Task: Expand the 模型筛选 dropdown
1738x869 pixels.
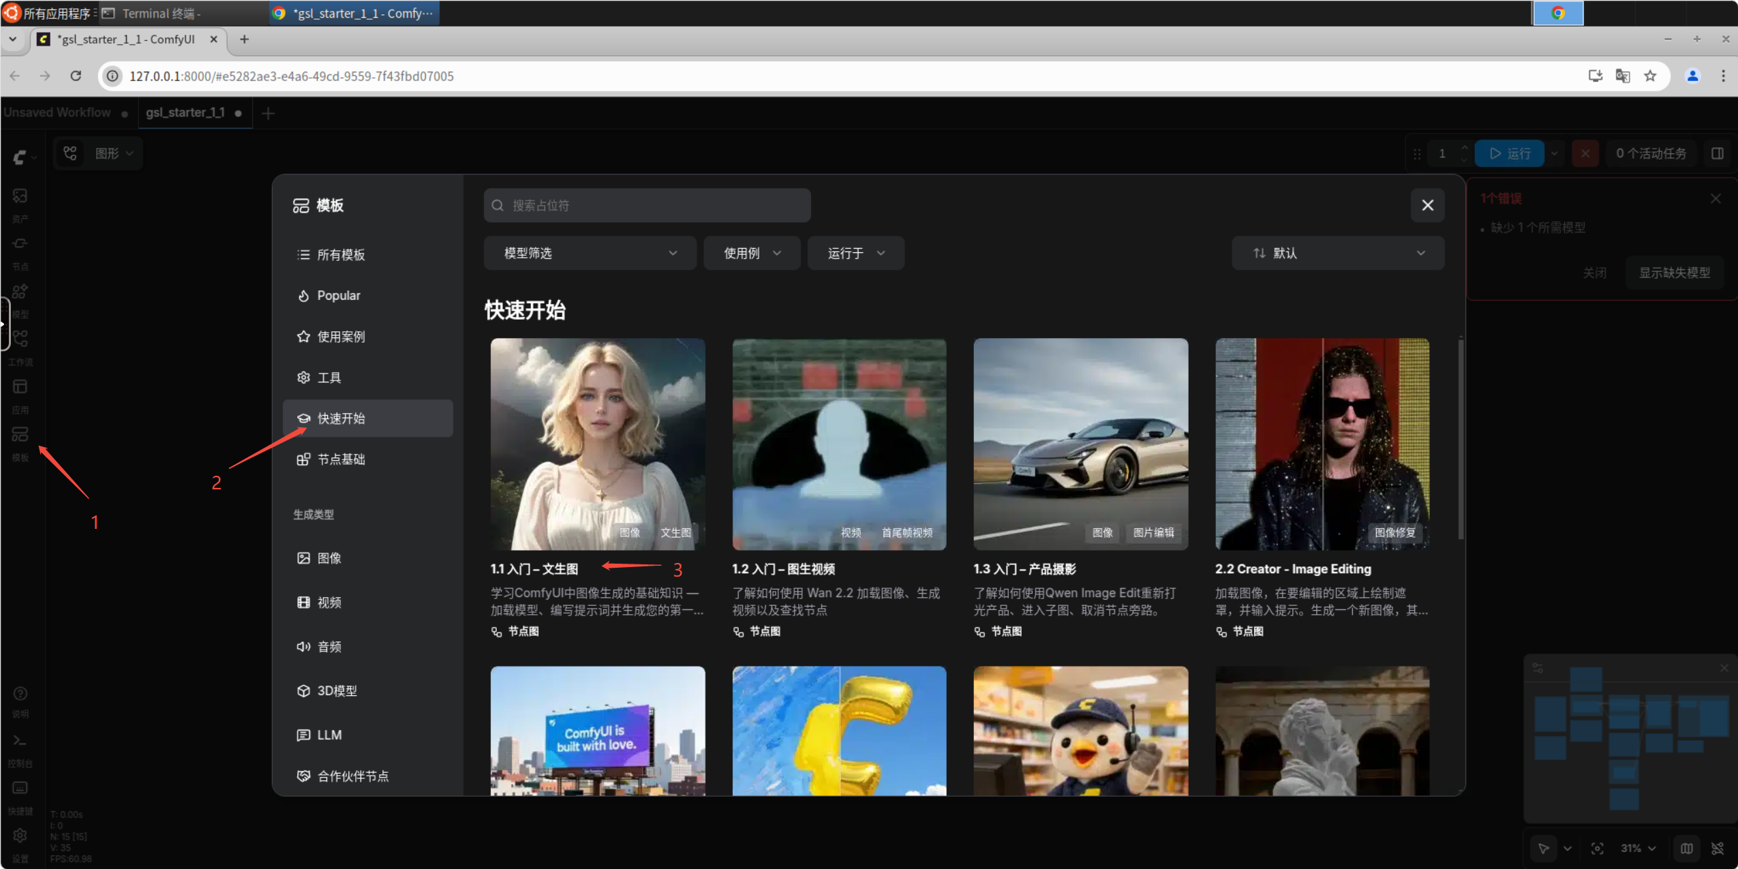Action: [590, 253]
